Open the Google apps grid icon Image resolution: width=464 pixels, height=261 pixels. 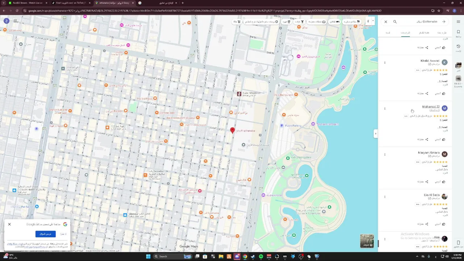[x=15, y=21]
